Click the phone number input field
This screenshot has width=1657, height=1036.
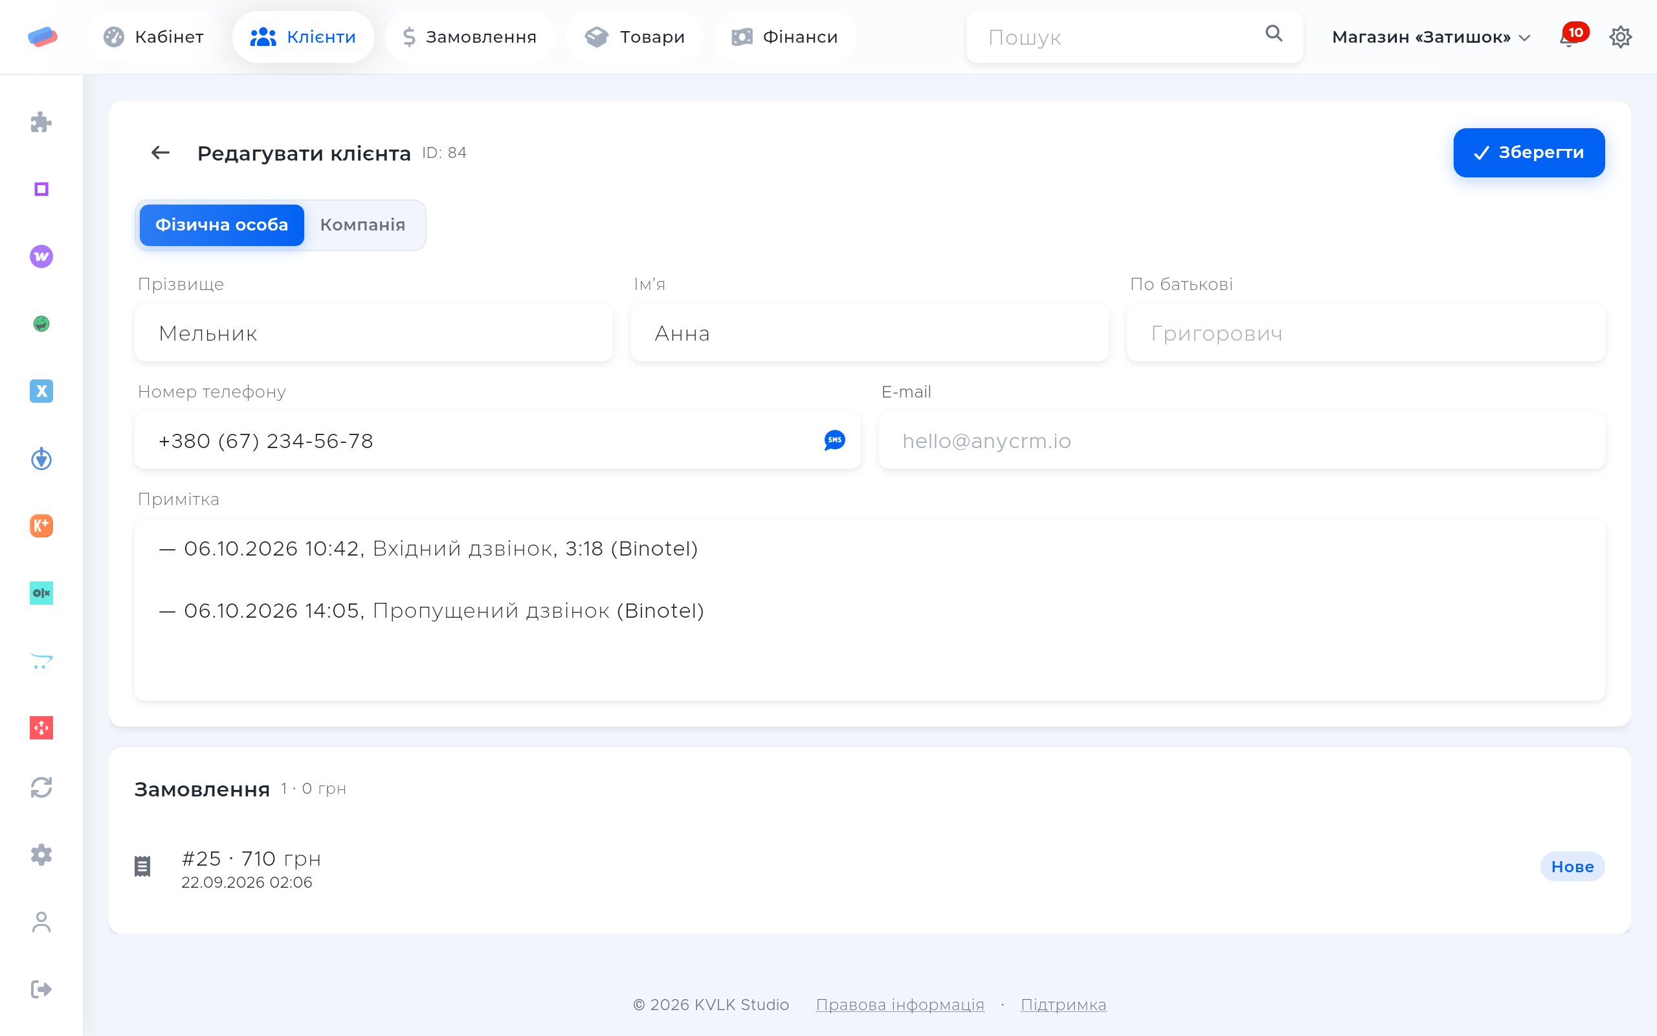pos(497,440)
